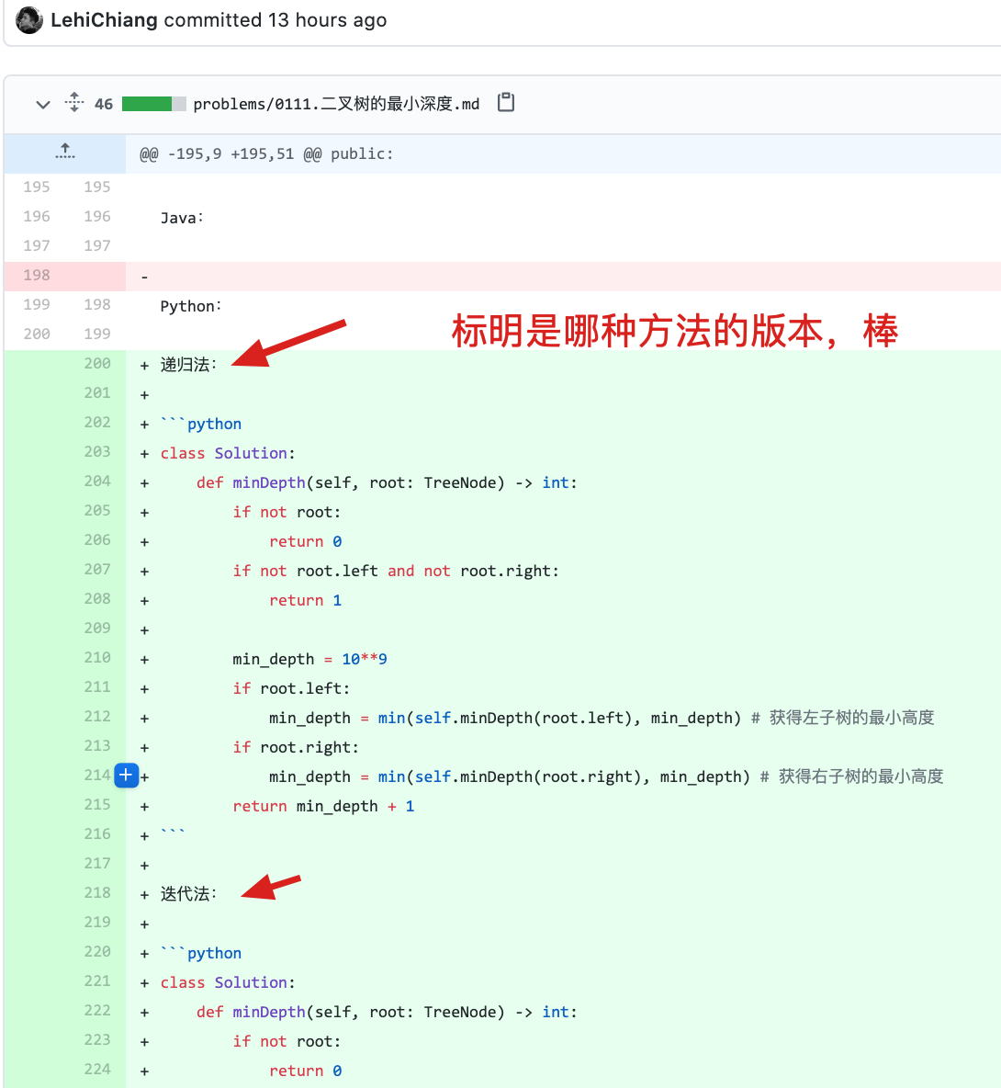The width and height of the screenshot is (1001, 1088).
Task: Copy the file path with clipboard icon
Action: (x=506, y=103)
